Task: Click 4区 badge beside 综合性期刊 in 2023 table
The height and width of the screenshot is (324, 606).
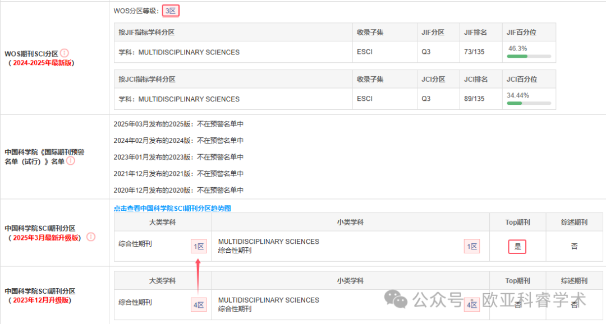Action: click(199, 305)
